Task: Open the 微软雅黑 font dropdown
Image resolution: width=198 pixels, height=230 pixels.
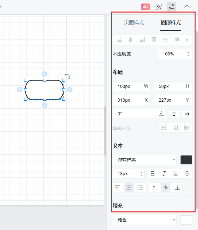Action: [145, 160]
